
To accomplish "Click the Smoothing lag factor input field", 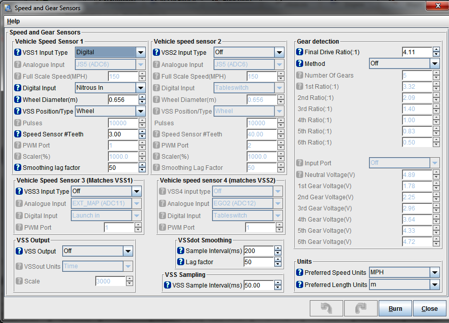I will click(x=123, y=168).
